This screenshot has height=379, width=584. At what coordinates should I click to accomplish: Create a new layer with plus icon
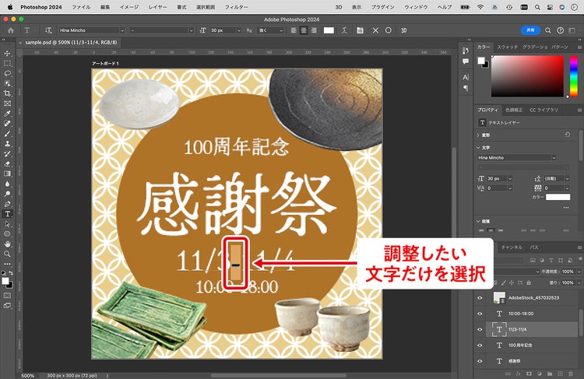(x=560, y=374)
